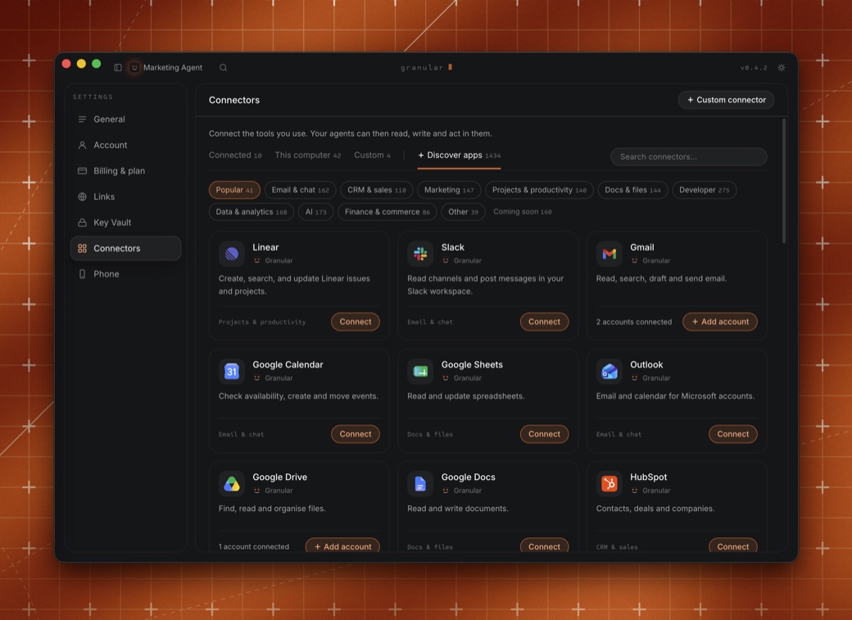
Task: Open Key Vault settings
Action: pyautogui.click(x=125, y=222)
